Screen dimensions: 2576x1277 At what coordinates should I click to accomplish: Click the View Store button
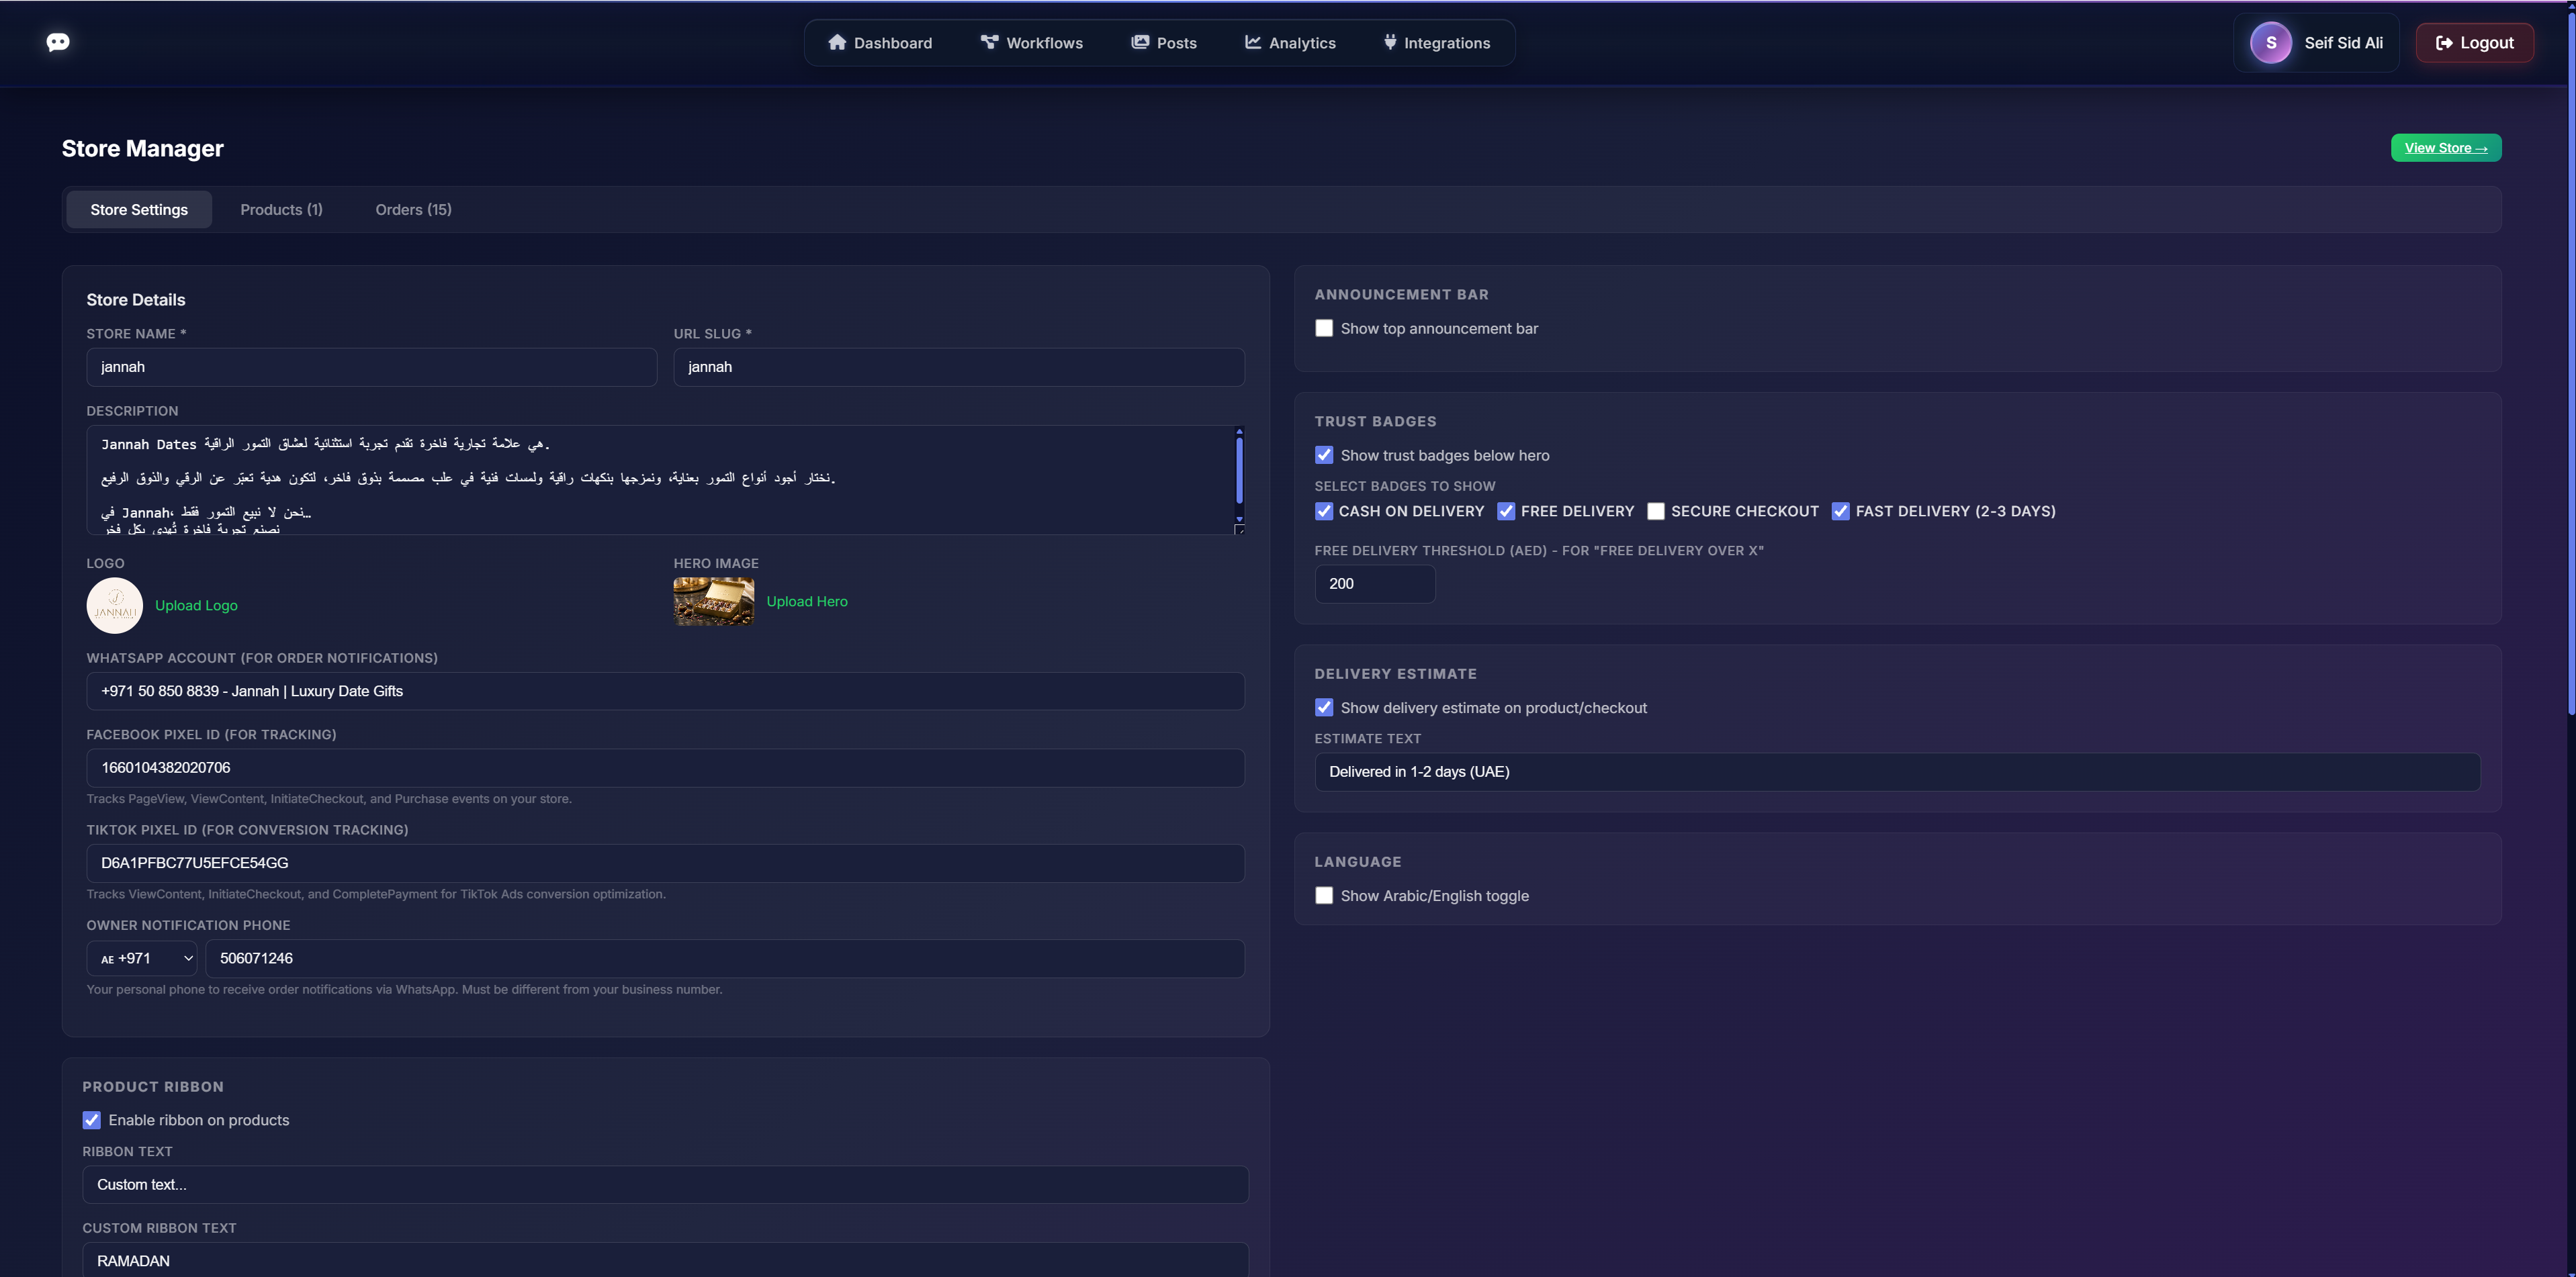pos(2446,147)
